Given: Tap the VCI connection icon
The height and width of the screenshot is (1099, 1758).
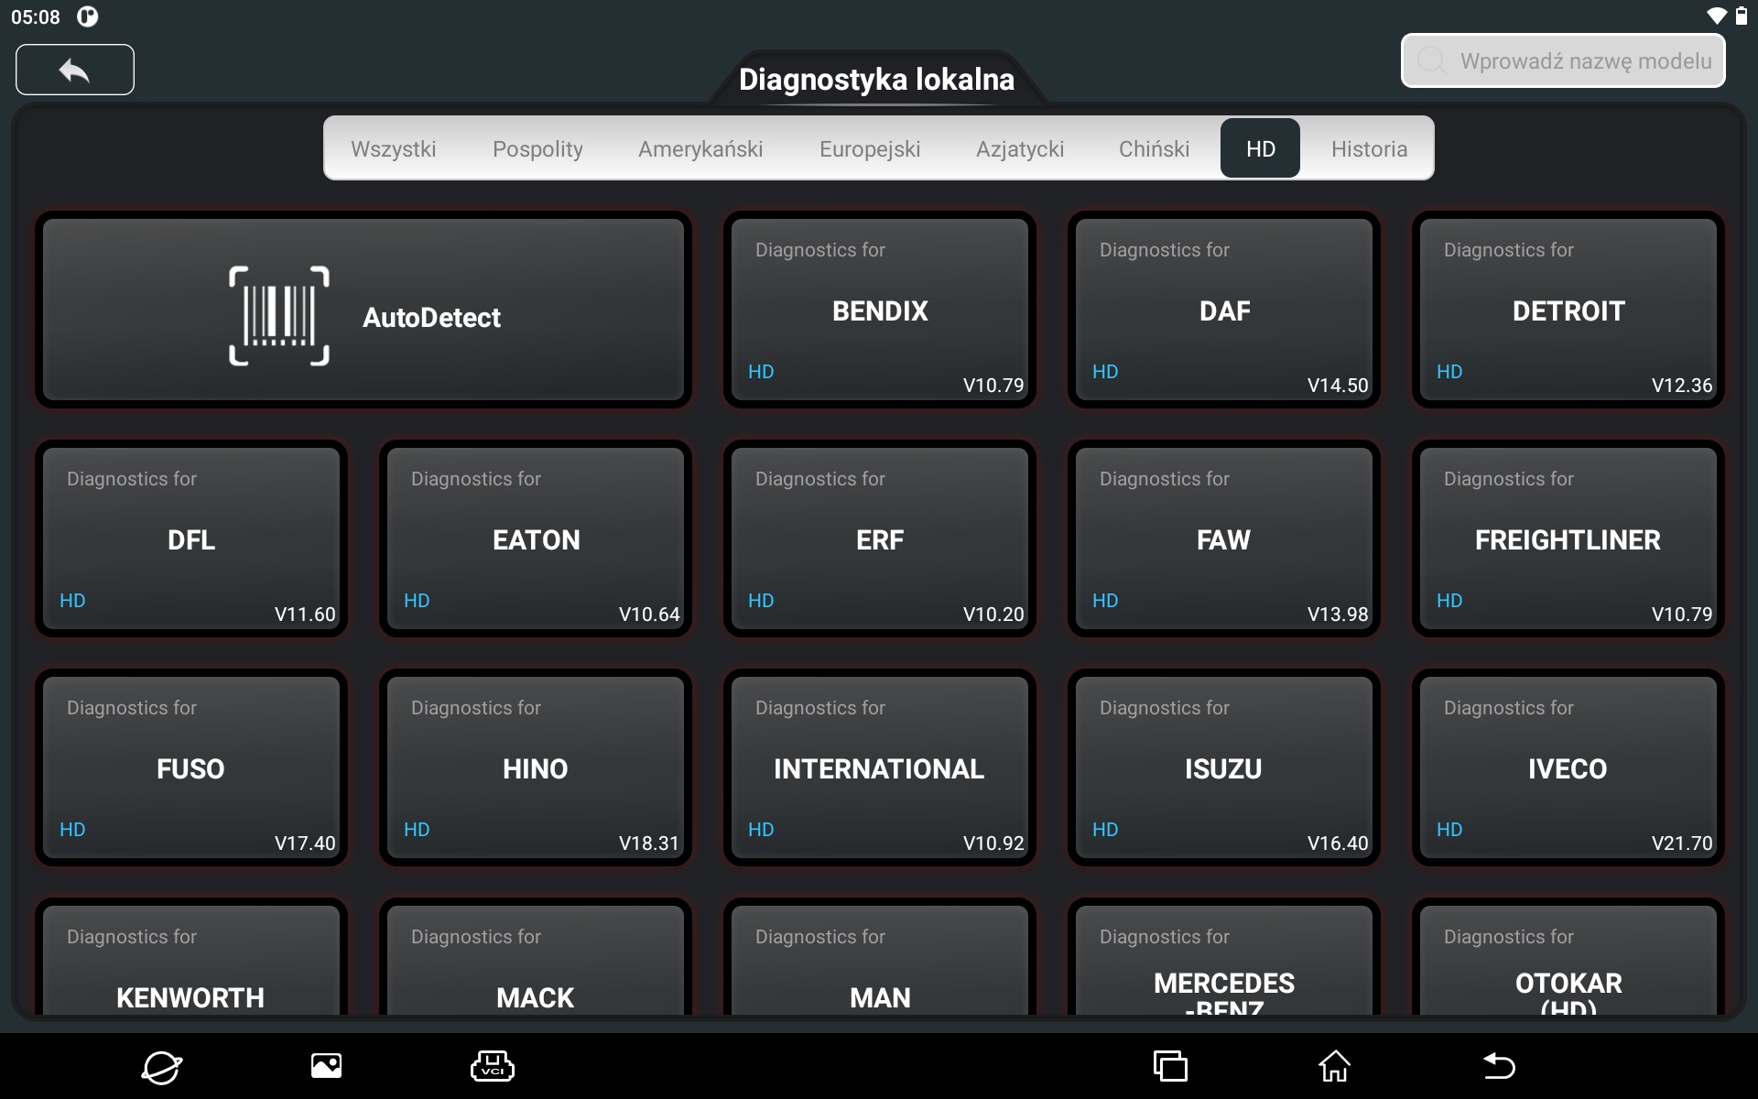Looking at the screenshot, I should 492,1066.
